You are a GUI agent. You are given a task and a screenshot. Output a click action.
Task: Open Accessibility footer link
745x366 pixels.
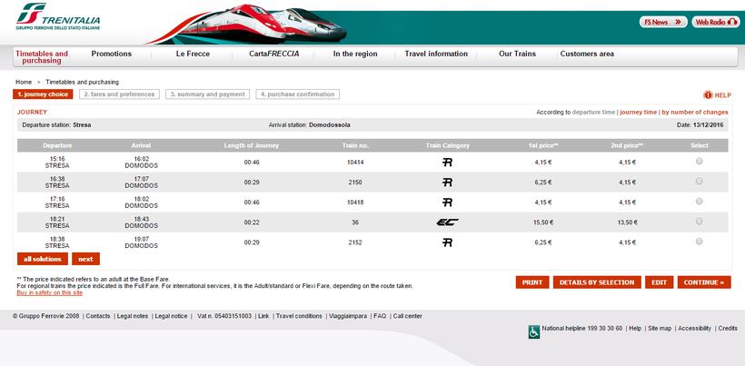tap(695, 329)
